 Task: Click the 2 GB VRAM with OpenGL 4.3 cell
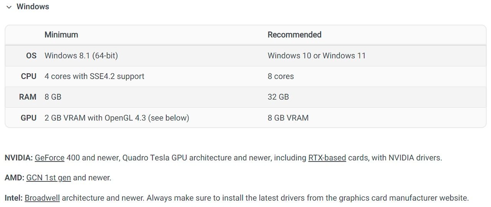117,118
